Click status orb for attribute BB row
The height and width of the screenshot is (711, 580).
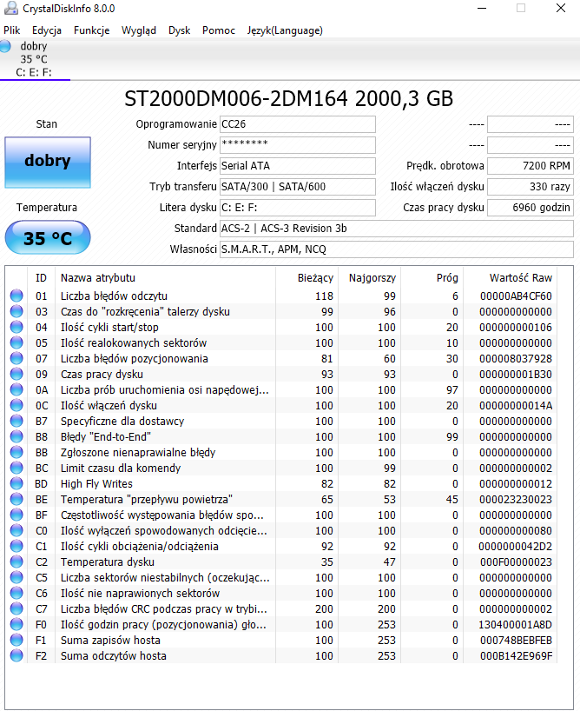16,452
